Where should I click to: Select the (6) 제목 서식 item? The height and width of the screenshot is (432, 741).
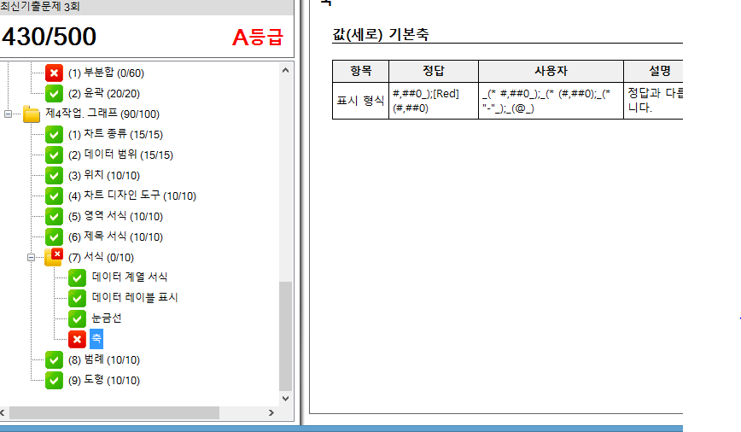(115, 236)
